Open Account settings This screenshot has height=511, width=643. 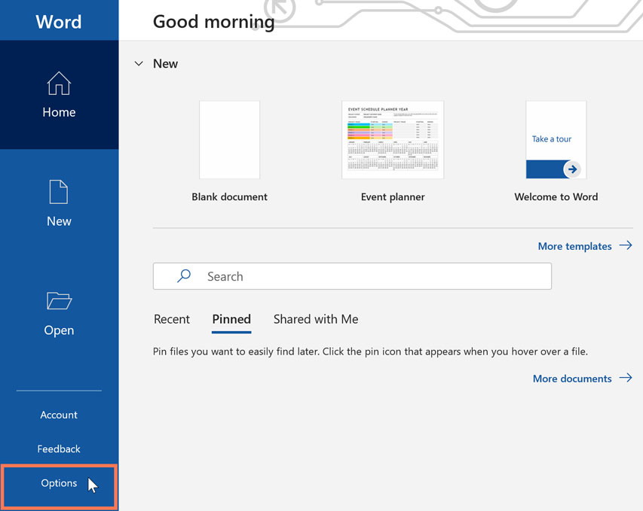[x=59, y=415]
